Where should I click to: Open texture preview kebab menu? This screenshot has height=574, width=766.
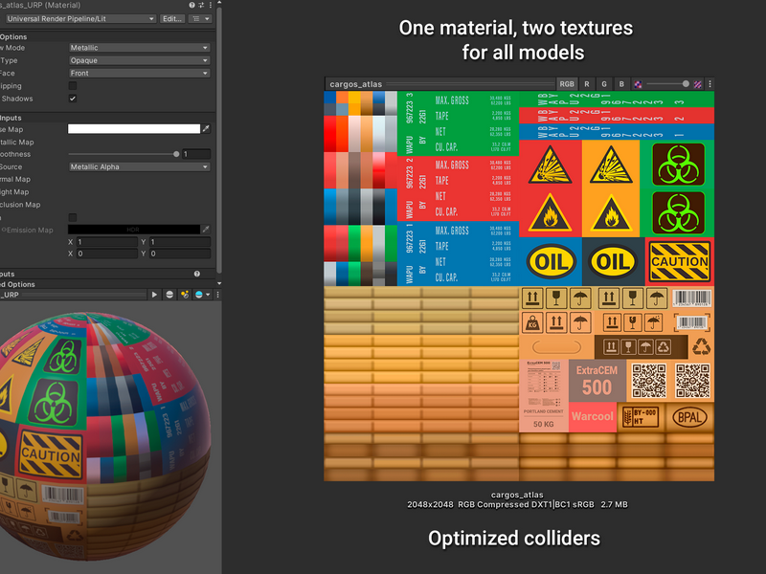(710, 84)
